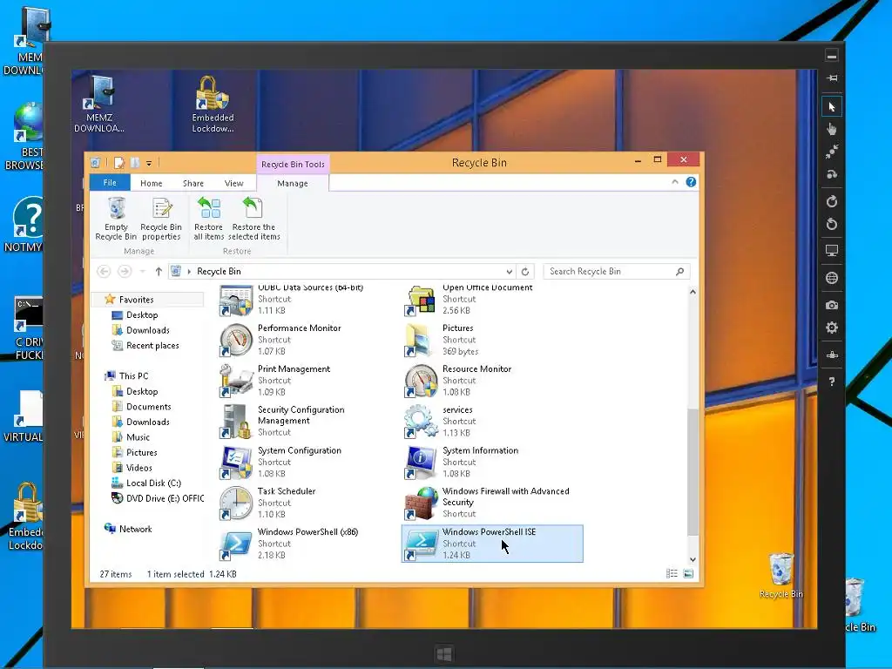This screenshot has height=669, width=892.
Task: Click the Forward navigation button
Action: click(x=125, y=272)
